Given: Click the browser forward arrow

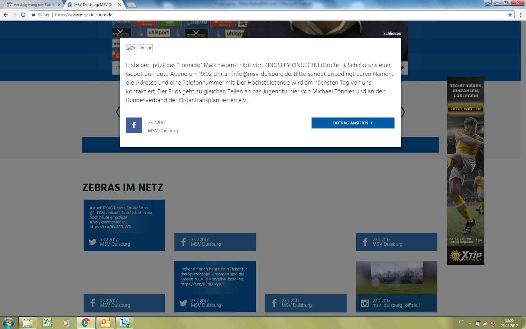Looking at the screenshot, I should [x=14, y=15].
